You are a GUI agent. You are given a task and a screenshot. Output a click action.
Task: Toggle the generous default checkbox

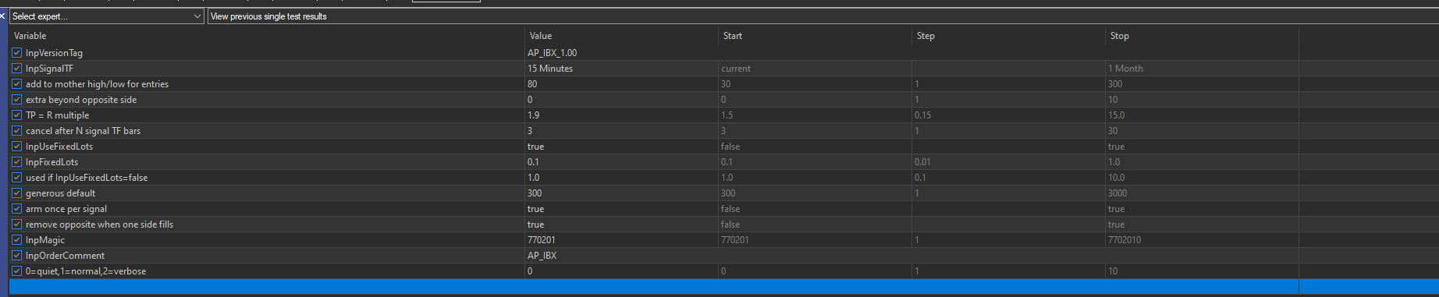click(17, 193)
